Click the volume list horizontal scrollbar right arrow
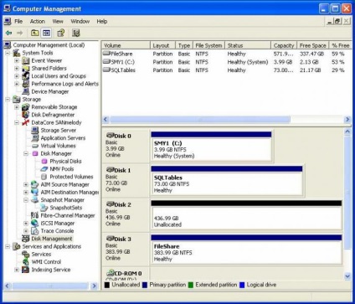Image resolution: width=355 pixels, height=304 pixels. coord(347,120)
